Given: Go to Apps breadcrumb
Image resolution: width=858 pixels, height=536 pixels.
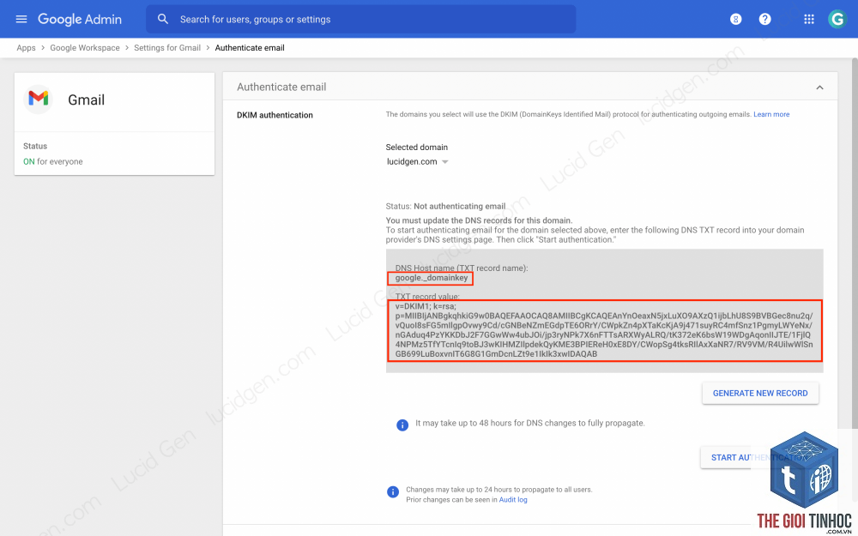Looking at the screenshot, I should coord(26,47).
